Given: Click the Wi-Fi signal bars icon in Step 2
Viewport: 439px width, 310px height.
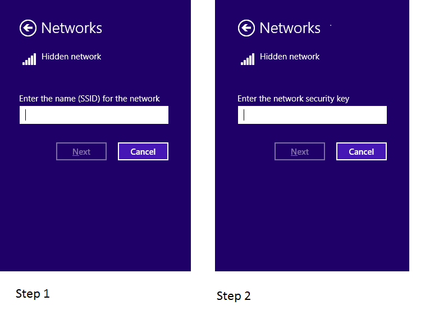Looking at the screenshot, I should [x=248, y=59].
